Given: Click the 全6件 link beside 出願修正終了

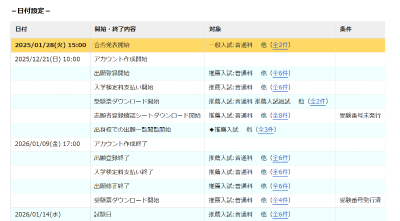Looking at the screenshot, I should click(280, 186).
